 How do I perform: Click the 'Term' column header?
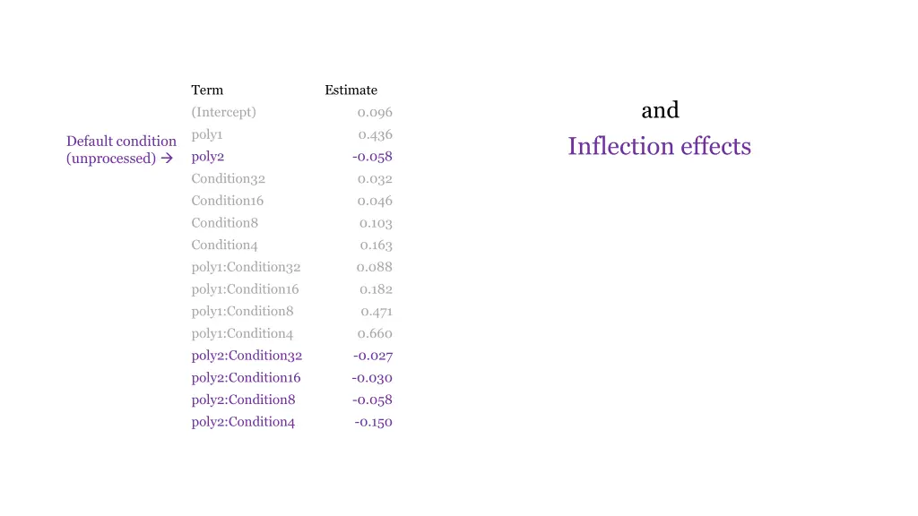click(x=207, y=90)
